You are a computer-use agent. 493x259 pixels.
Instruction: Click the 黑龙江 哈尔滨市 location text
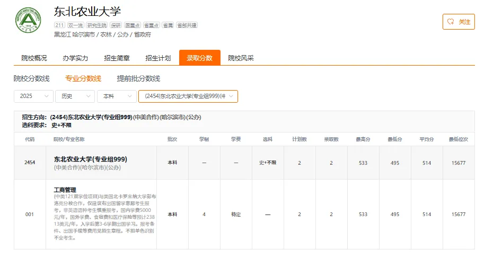click(x=74, y=34)
